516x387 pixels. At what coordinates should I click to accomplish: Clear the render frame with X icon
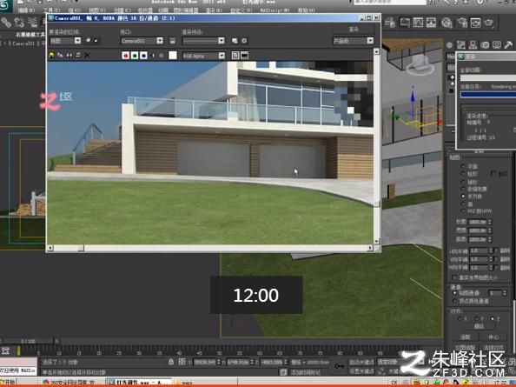pyautogui.click(x=87, y=56)
